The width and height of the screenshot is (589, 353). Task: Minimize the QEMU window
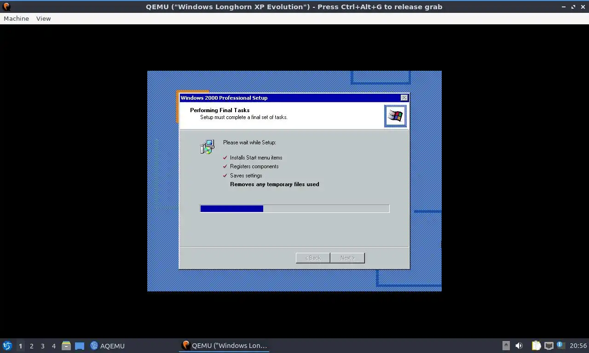[564, 7]
